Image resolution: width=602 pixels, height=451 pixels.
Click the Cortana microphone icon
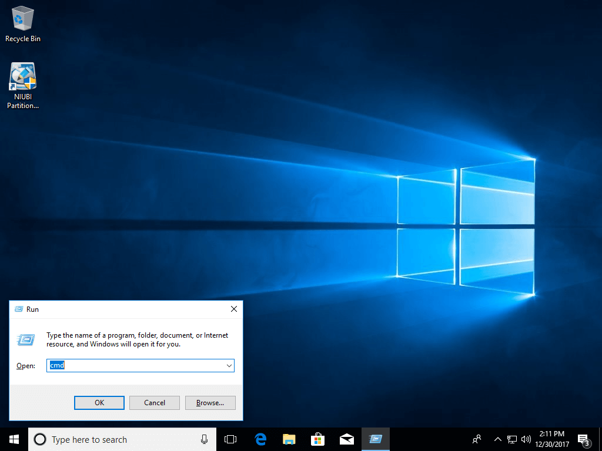tap(204, 439)
